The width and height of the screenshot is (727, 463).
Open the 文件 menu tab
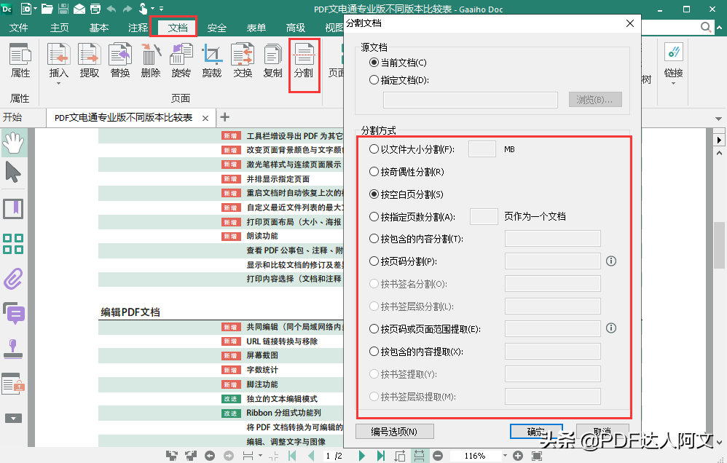pyautogui.click(x=18, y=28)
